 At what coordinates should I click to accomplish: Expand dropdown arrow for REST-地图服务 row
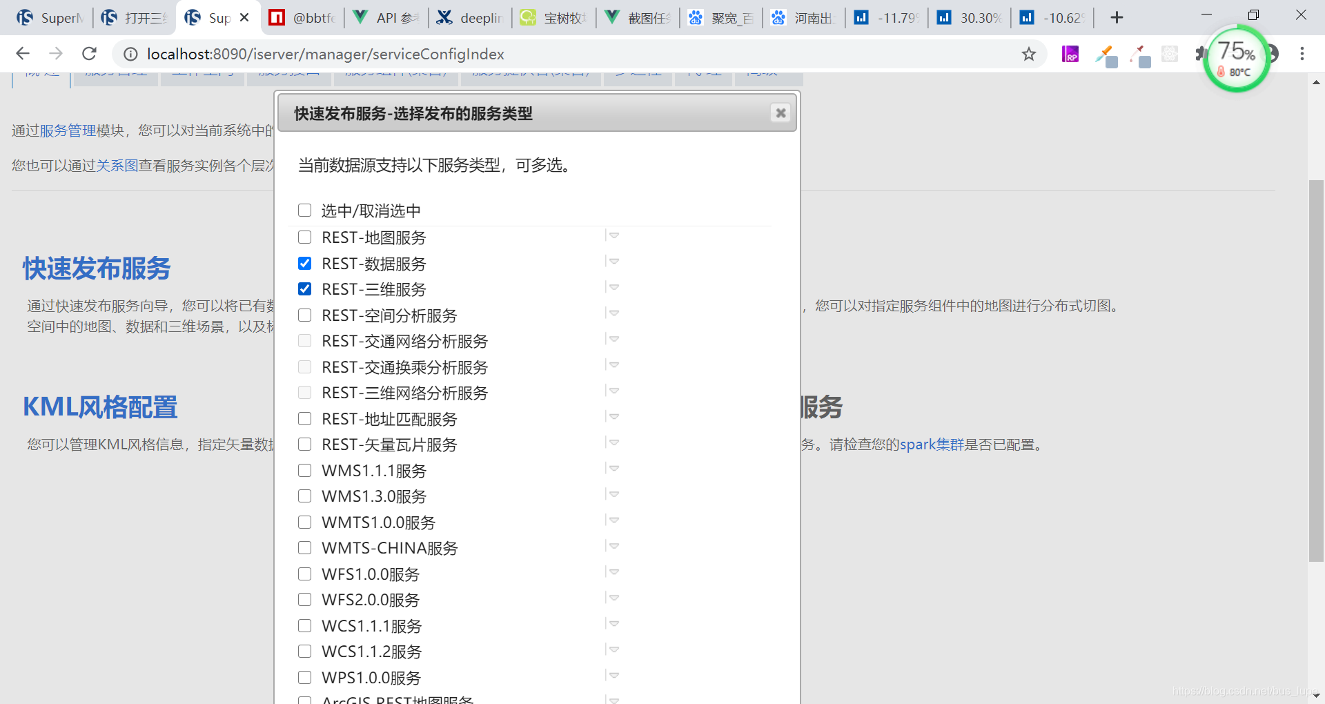point(614,236)
